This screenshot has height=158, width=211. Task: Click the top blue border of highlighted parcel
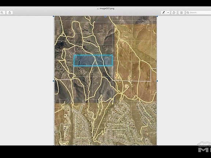coord(93,55)
